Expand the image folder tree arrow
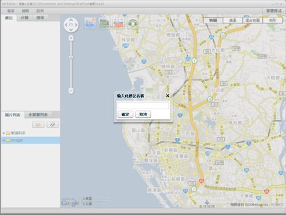 point(4,140)
